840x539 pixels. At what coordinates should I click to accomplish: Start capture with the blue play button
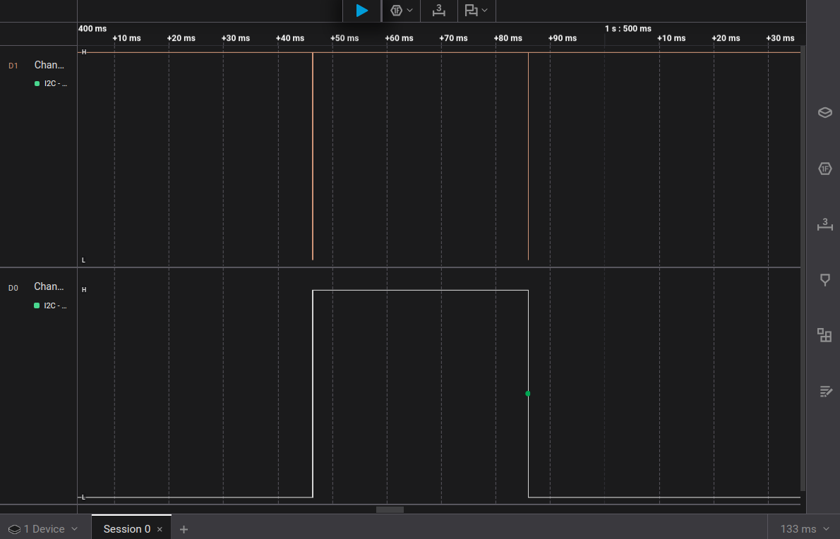[x=362, y=11]
